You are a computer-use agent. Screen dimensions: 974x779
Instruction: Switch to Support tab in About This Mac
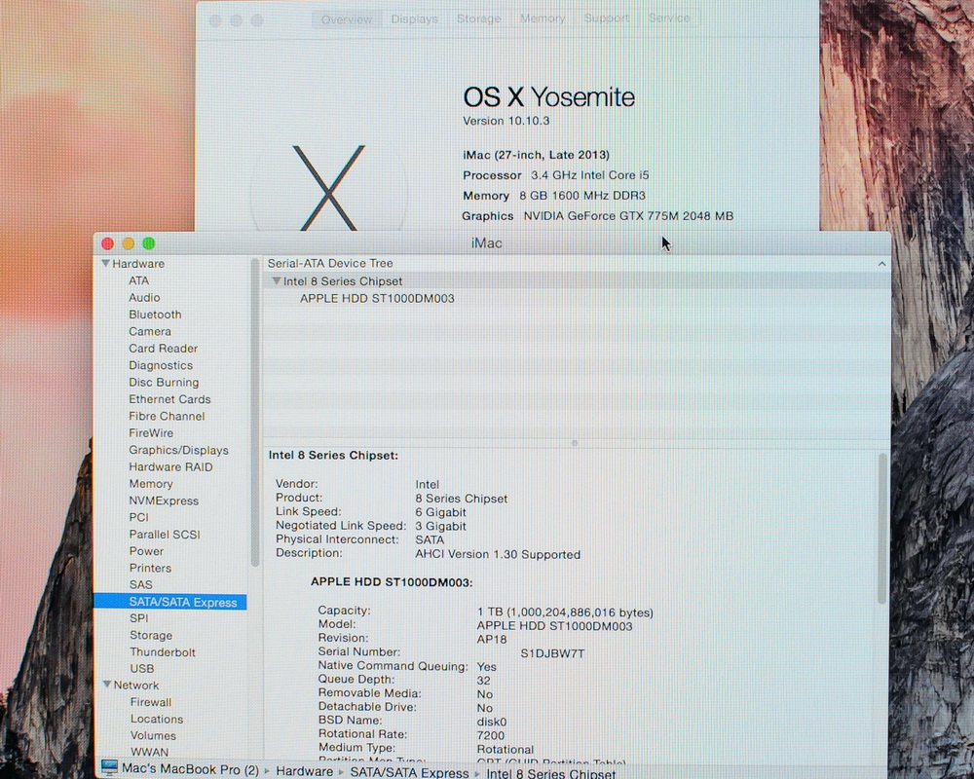(x=606, y=19)
